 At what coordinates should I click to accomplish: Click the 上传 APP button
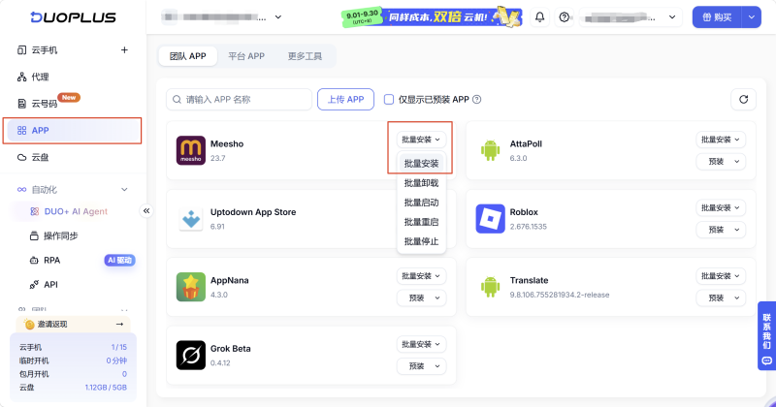[345, 100]
